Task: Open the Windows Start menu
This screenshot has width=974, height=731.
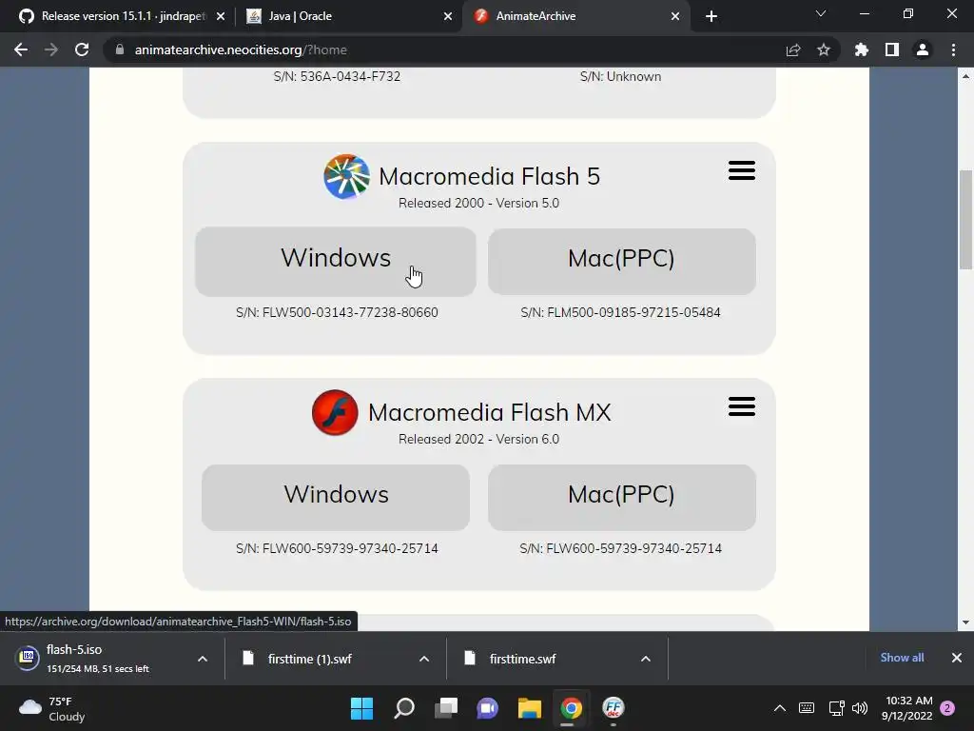Action: point(361,708)
